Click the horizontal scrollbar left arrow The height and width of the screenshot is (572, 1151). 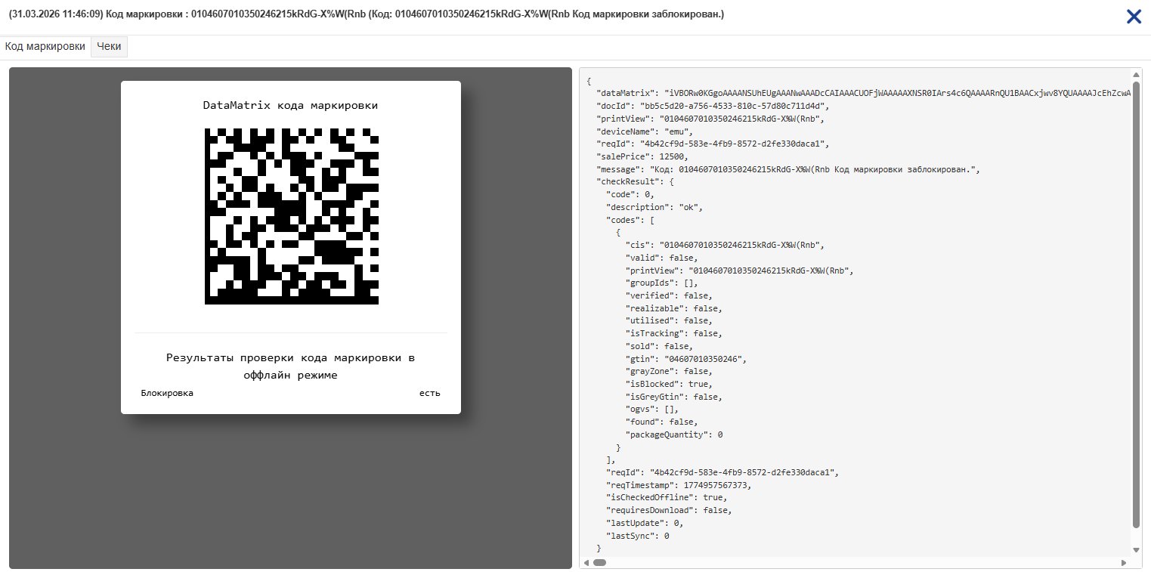pos(586,562)
